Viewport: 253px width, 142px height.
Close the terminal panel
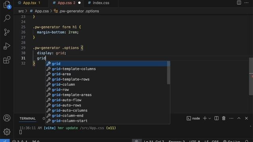click(246, 118)
